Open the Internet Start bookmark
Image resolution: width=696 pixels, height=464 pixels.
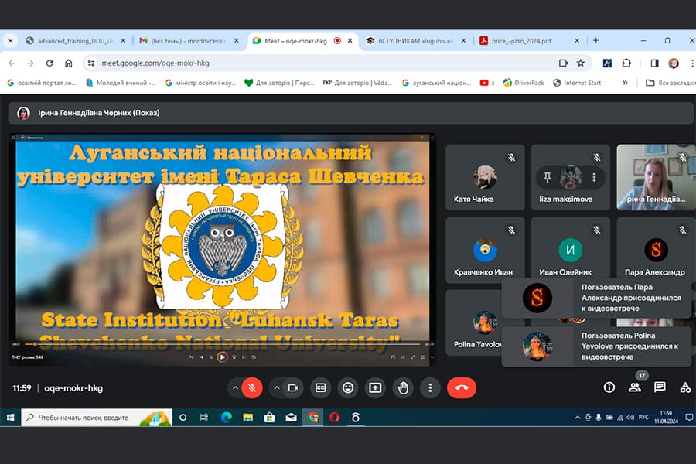click(577, 83)
